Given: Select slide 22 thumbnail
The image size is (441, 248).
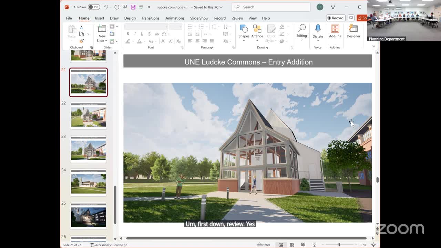Looking at the screenshot, I should pyautogui.click(x=89, y=116).
